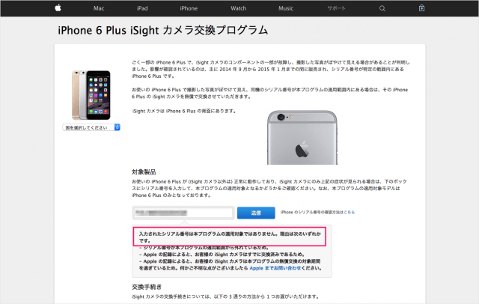Click the iPhone rear camera image

pyautogui.click(x=302, y=138)
